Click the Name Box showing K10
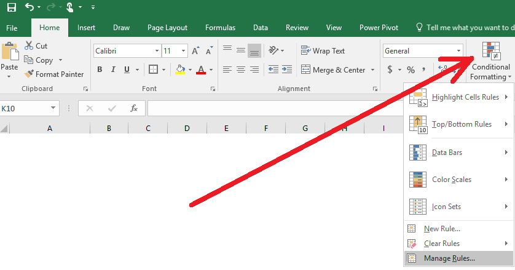Viewport: 515px width, 270px height. coord(29,108)
